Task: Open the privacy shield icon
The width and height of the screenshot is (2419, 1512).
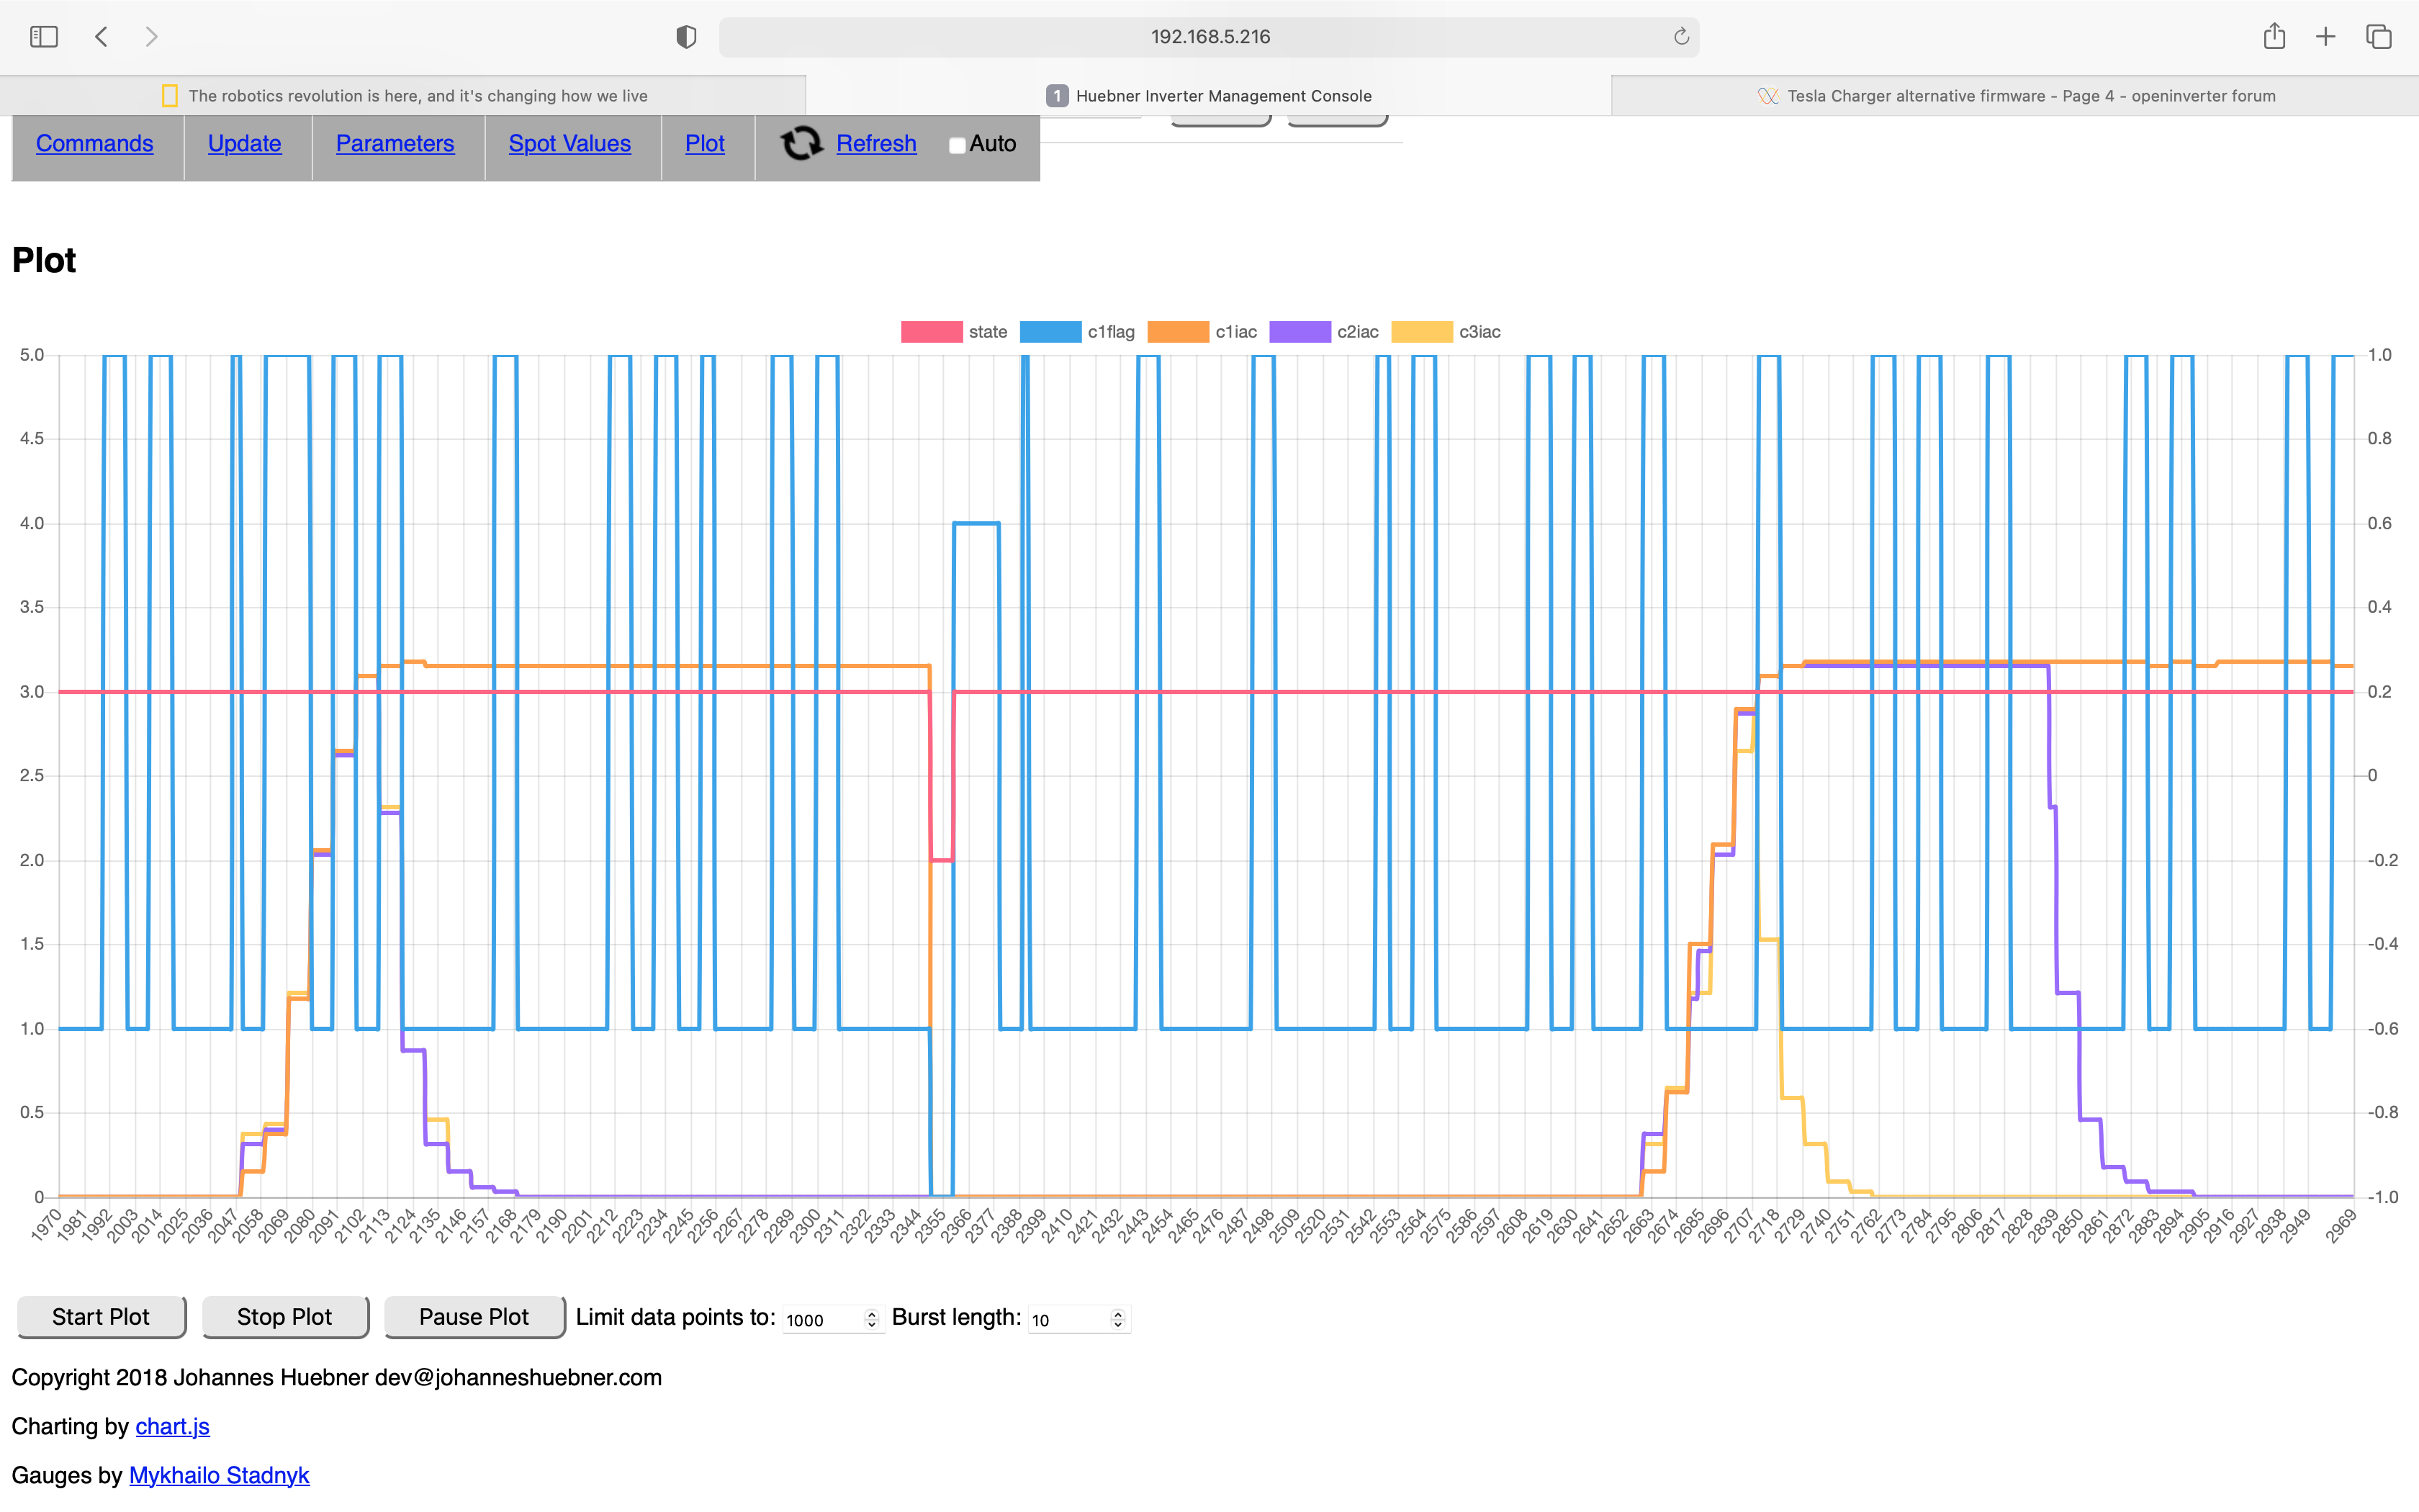Action: tap(685, 37)
